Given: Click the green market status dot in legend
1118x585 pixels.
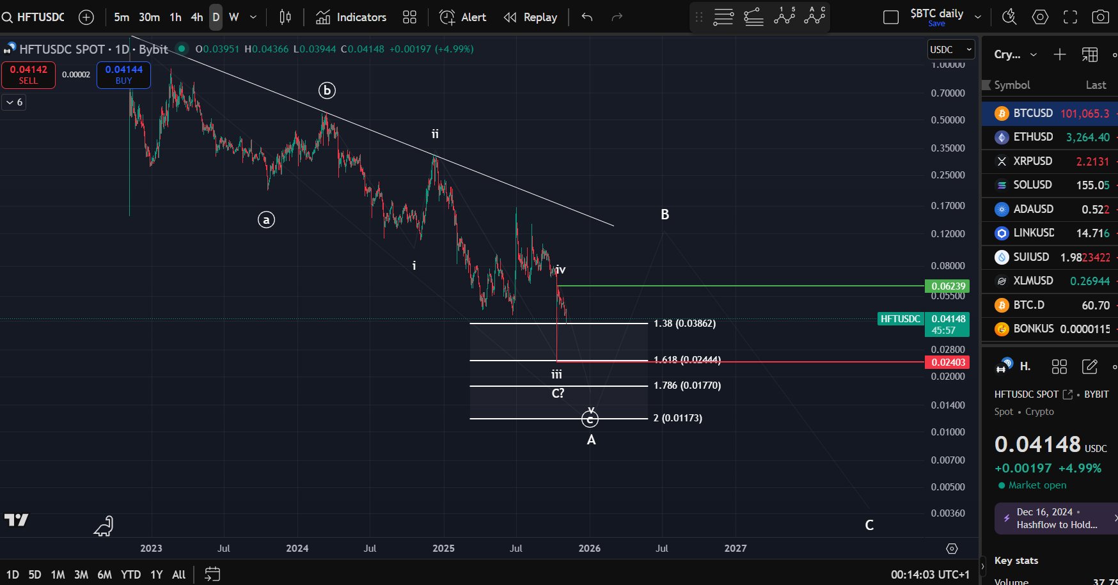Looking at the screenshot, I should [182, 49].
